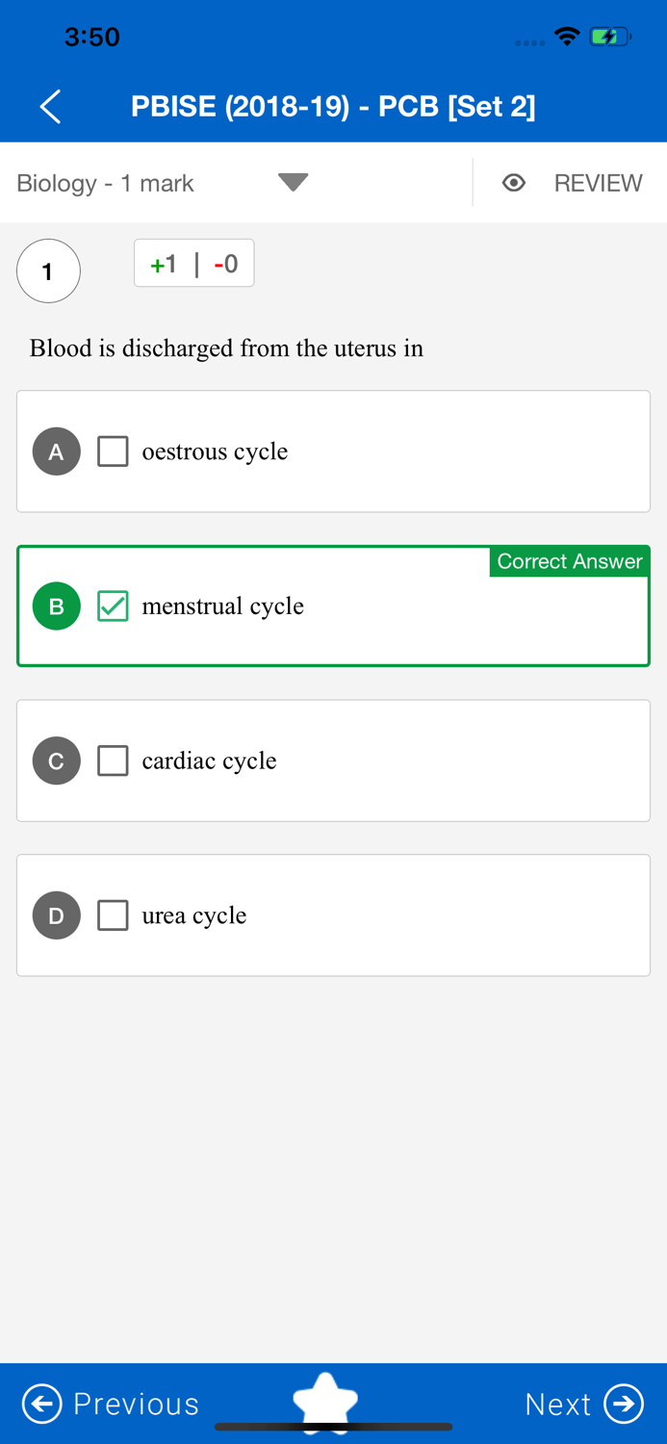Expand the Biology section dropdown arrow
This screenshot has width=667, height=1444.
(x=293, y=182)
